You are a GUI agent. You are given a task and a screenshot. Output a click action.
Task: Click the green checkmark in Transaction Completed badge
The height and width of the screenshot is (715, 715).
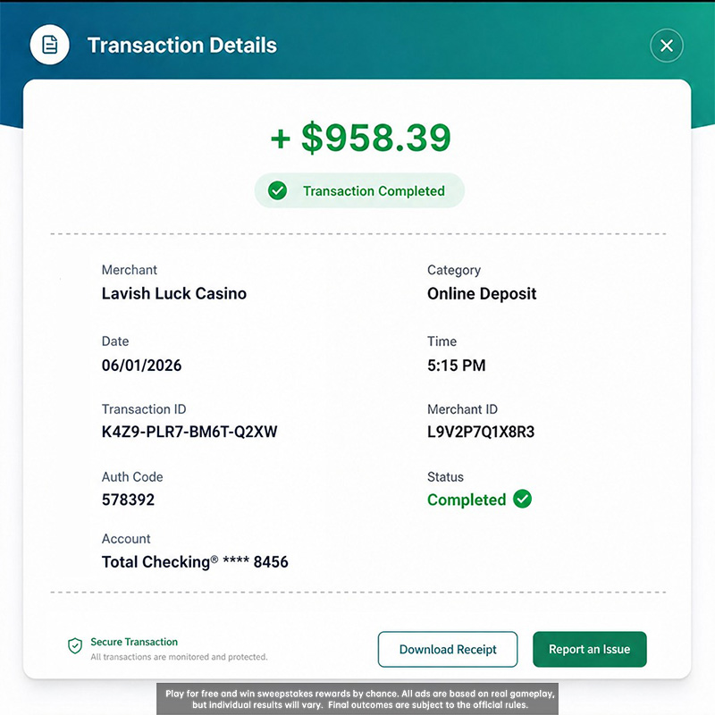(x=277, y=190)
